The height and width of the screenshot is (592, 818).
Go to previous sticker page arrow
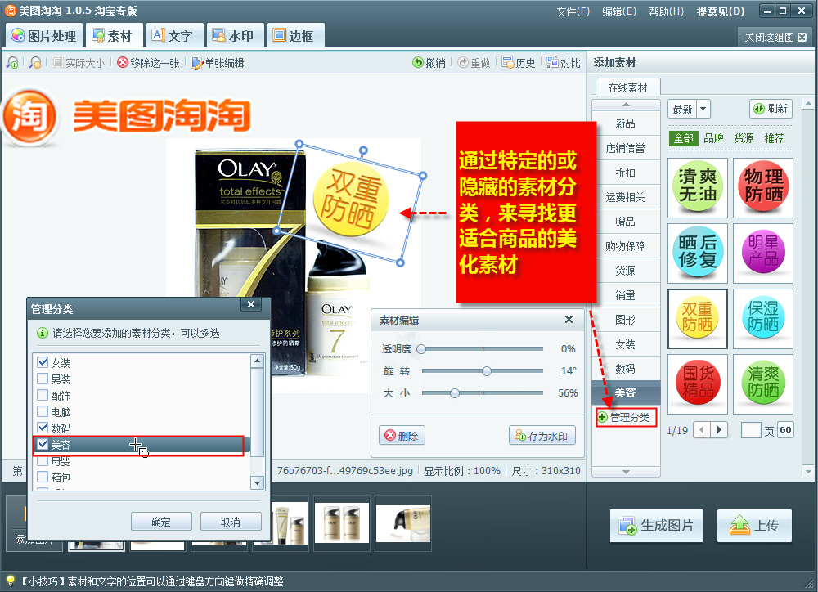click(x=702, y=430)
